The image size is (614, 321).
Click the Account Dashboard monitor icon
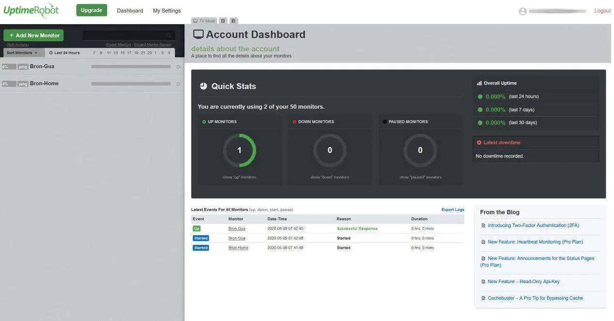coord(198,34)
